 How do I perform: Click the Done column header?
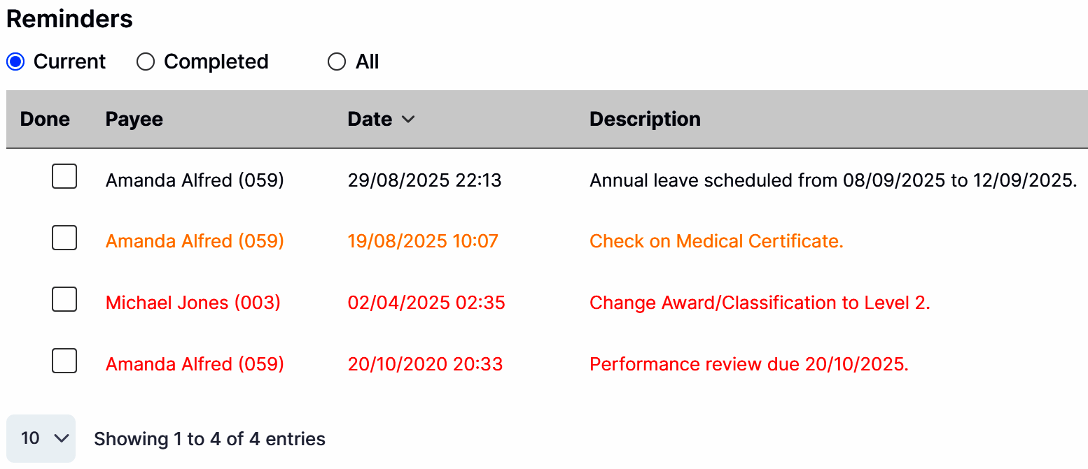45,120
